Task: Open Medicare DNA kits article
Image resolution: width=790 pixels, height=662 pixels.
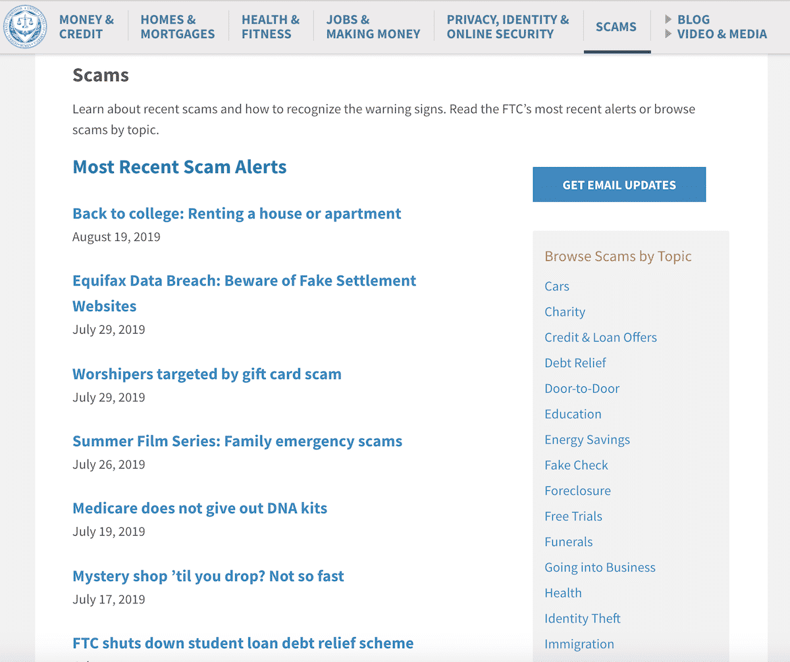Action: (199, 509)
